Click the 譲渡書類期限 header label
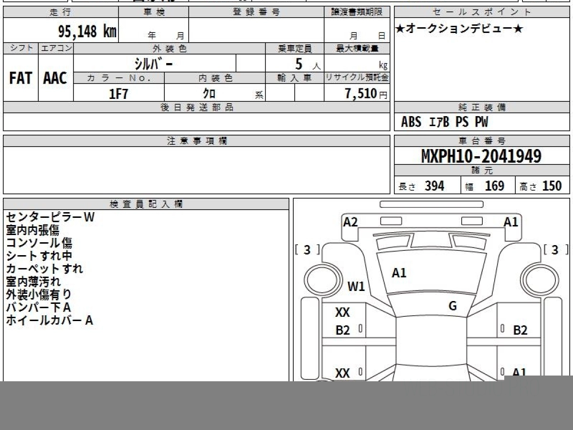 click(357, 12)
